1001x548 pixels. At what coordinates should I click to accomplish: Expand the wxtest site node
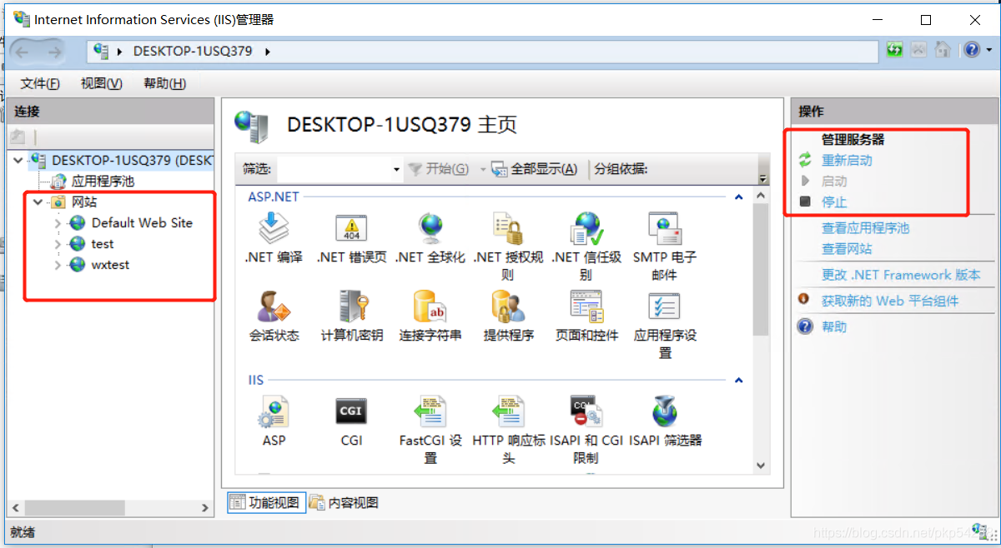[58, 265]
